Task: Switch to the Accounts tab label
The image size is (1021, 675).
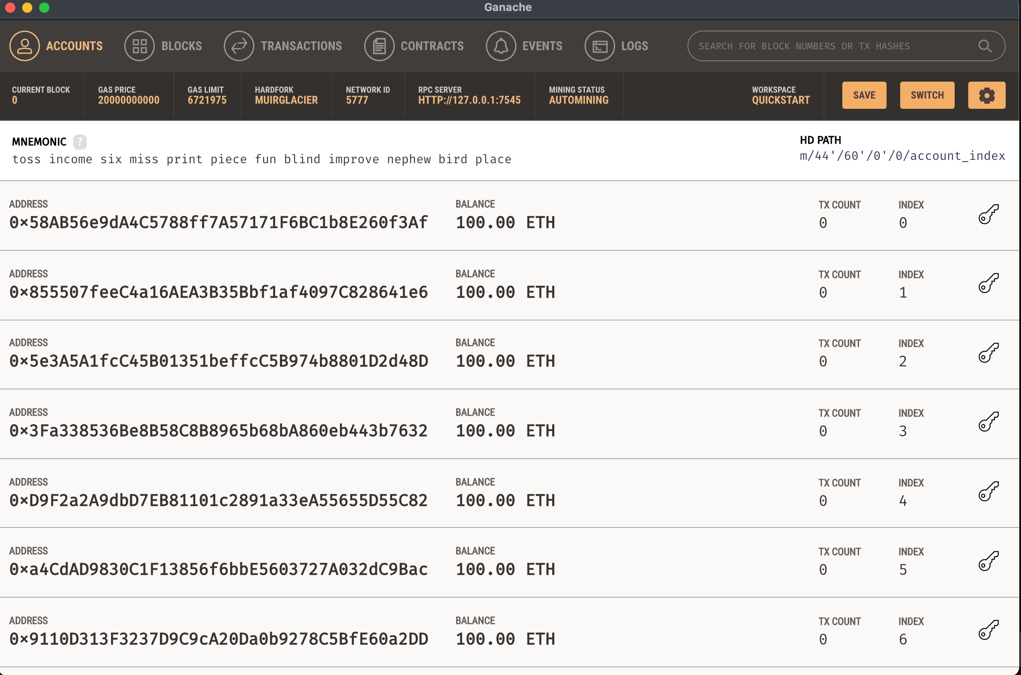Action: tap(74, 46)
